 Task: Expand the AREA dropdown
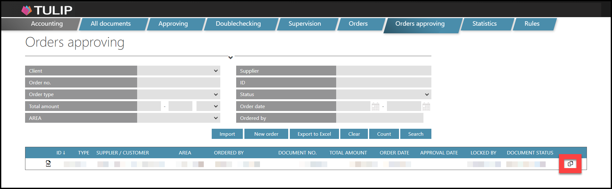(178, 118)
